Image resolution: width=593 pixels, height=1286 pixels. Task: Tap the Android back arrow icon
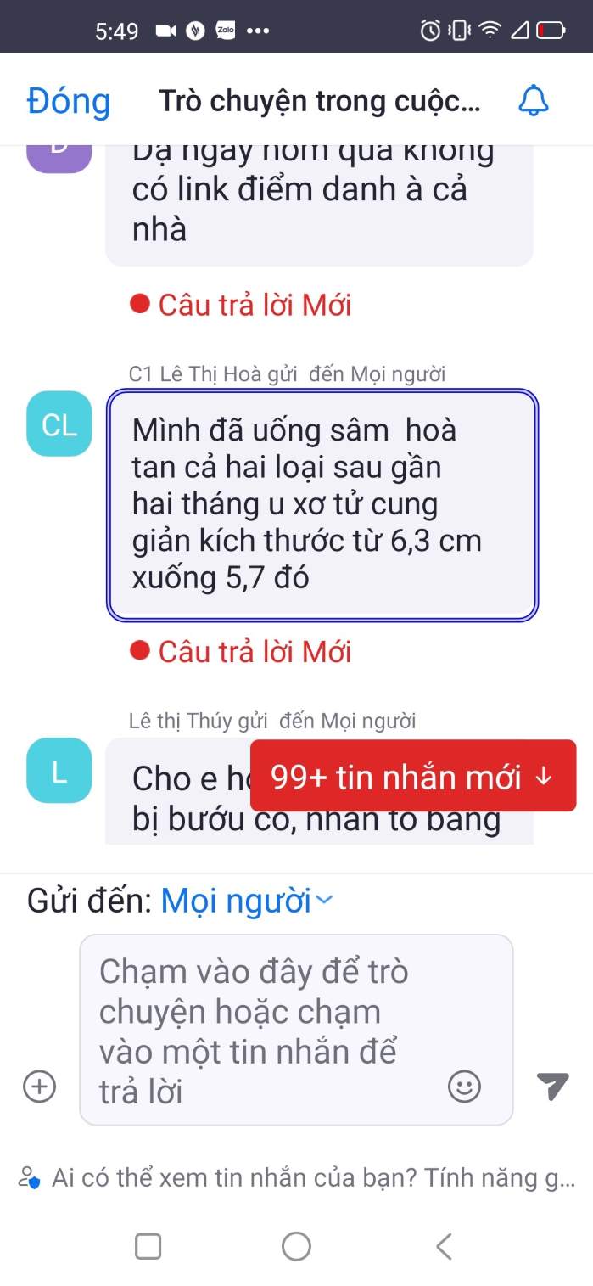(444, 1246)
